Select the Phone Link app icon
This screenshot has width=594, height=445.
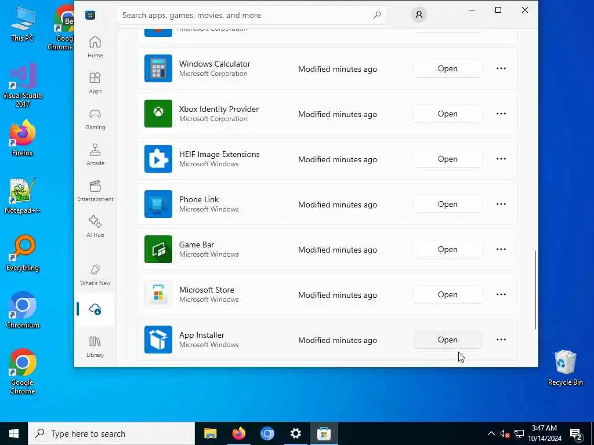[158, 204]
